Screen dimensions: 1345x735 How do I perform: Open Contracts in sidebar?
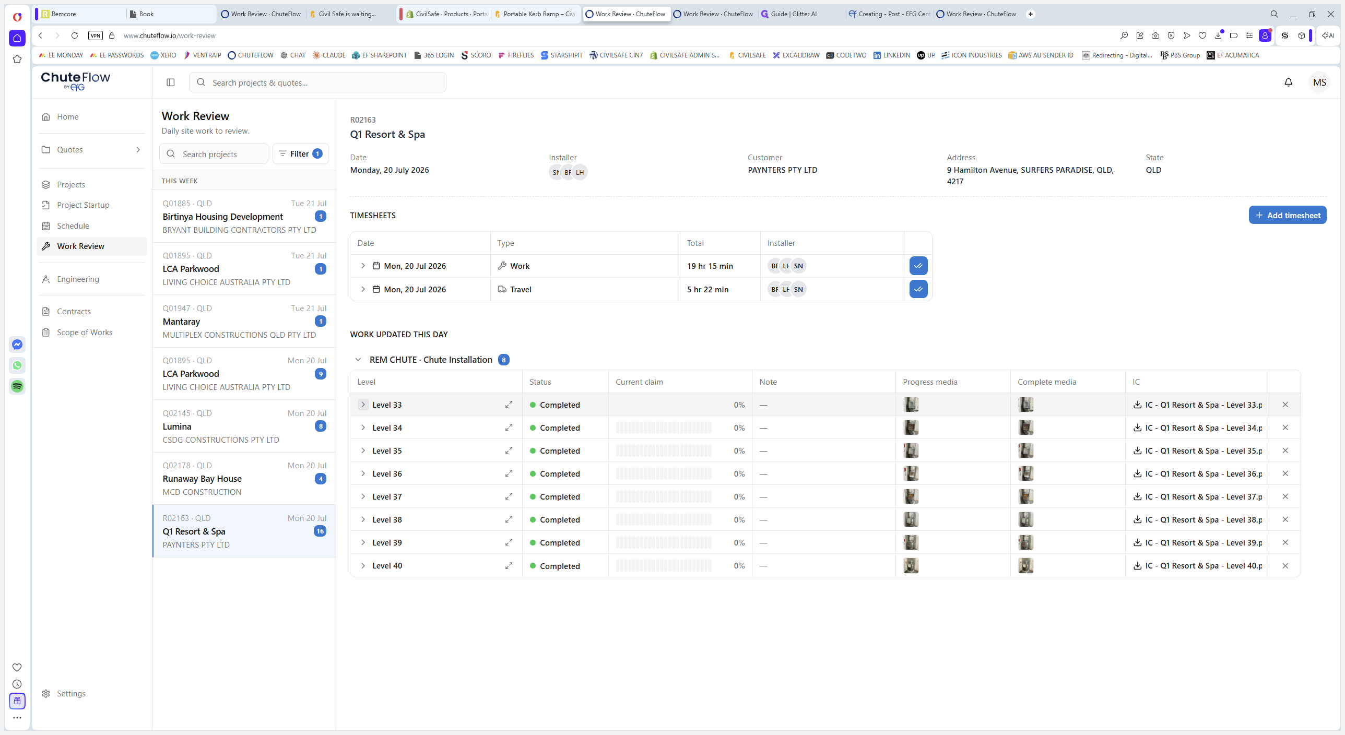click(92, 312)
